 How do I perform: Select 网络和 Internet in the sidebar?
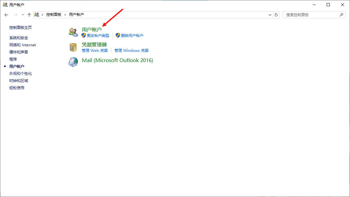click(22, 45)
